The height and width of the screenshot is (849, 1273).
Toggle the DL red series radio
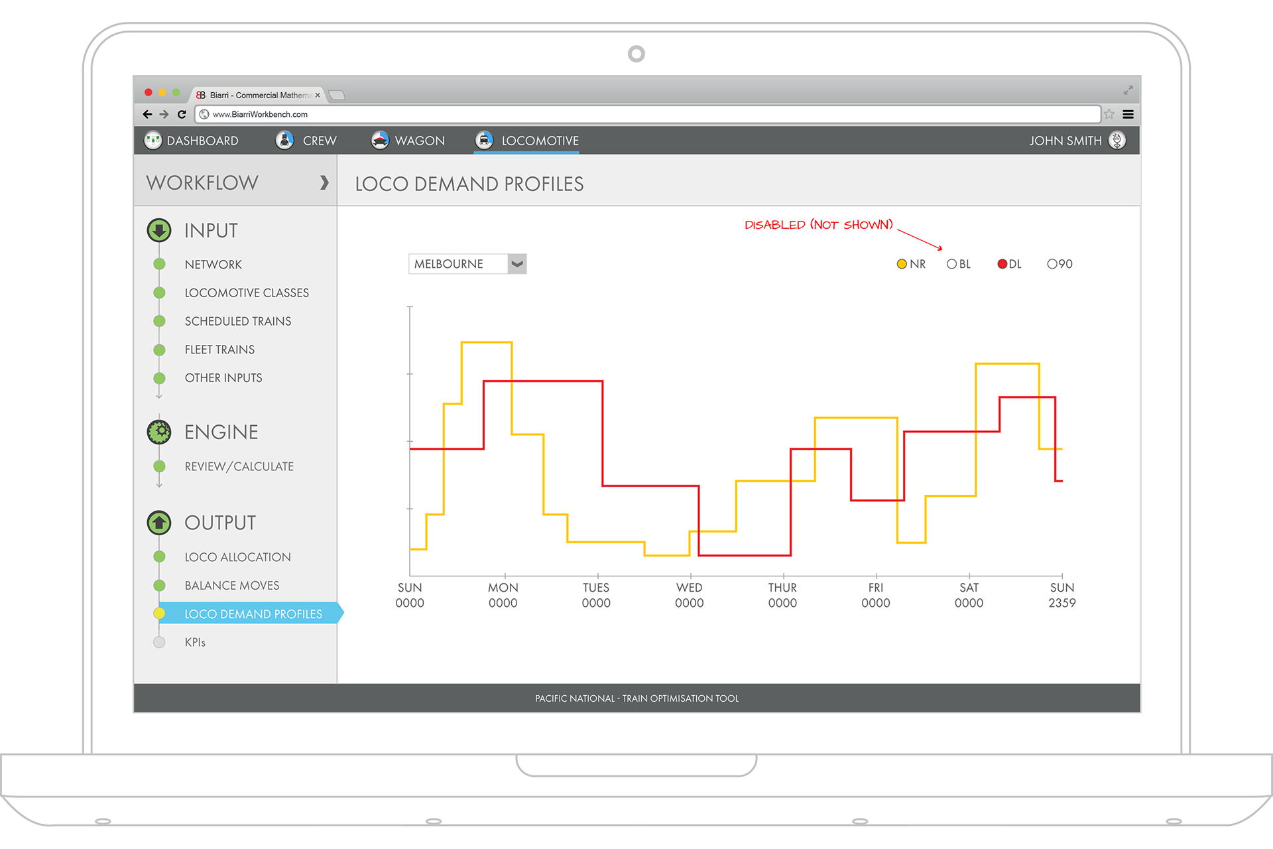(x=1002, y=264)
